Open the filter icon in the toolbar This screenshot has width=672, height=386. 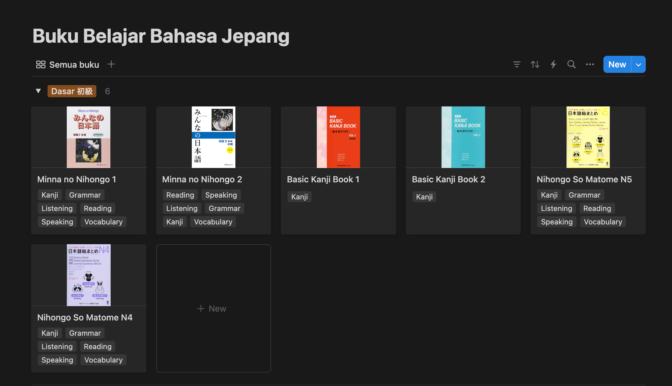point(517,64)
